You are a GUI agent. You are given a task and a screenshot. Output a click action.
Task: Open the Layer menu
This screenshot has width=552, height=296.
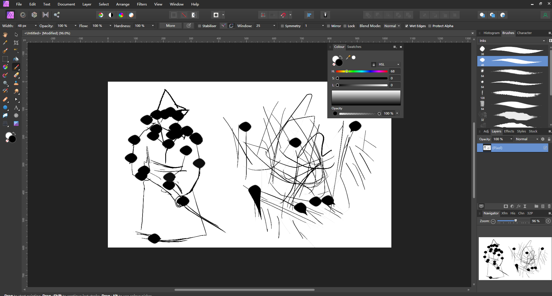[x=87, y=4]
